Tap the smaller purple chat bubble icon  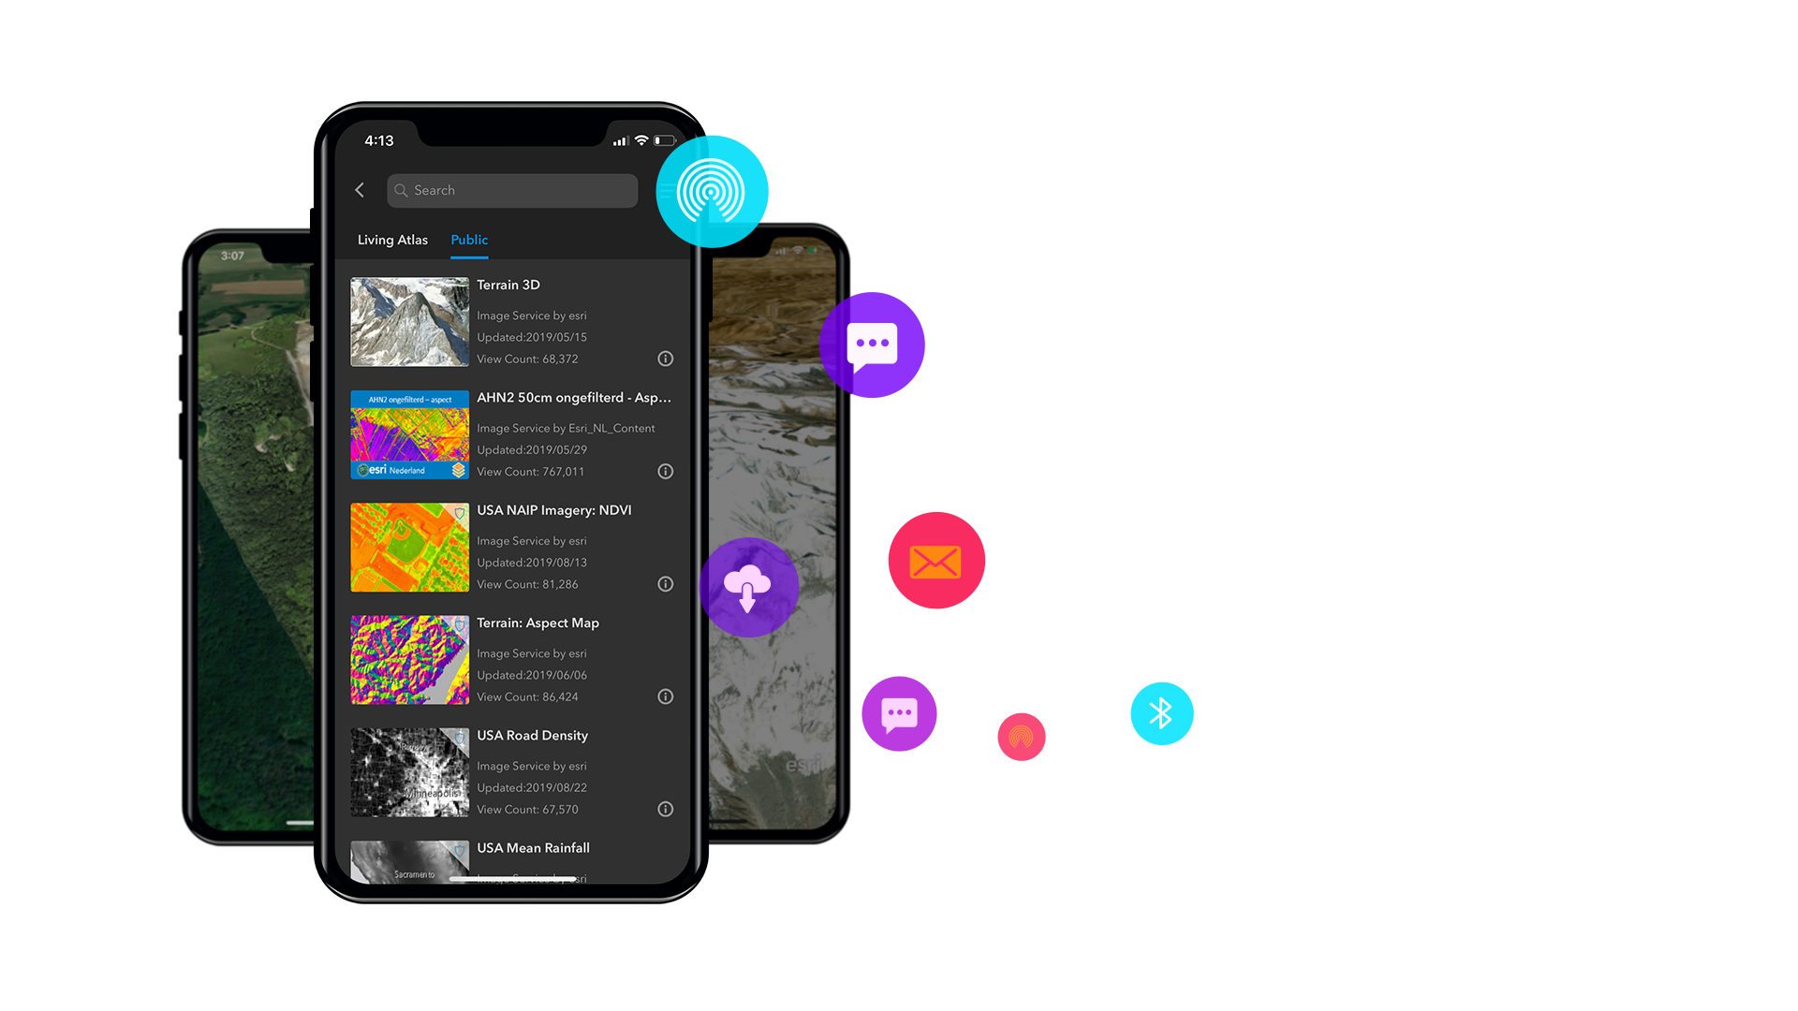click(898, 713)
